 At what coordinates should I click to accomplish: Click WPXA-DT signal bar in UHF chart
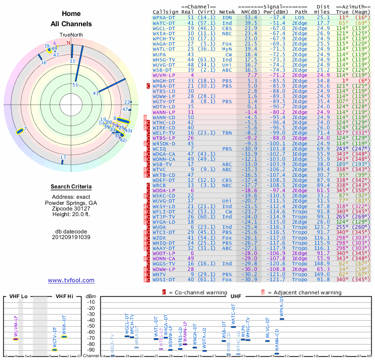(x=282, y=319)
